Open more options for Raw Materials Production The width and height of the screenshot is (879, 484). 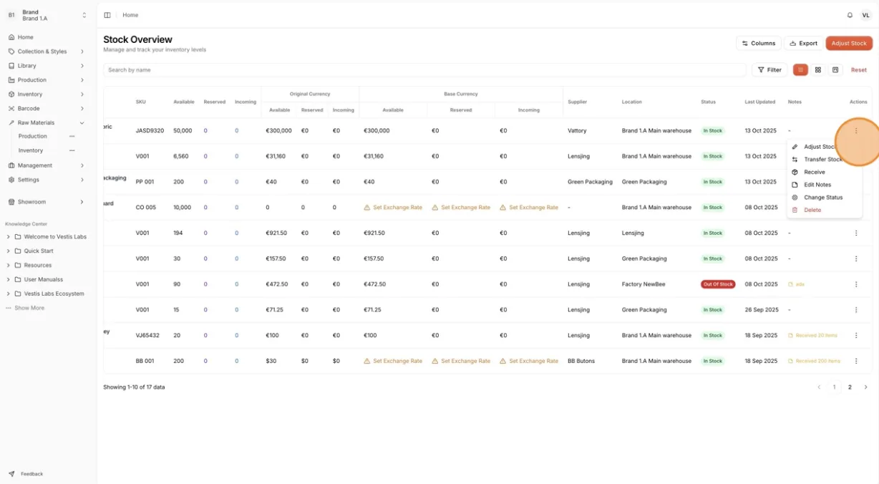(x=72, y=136)
